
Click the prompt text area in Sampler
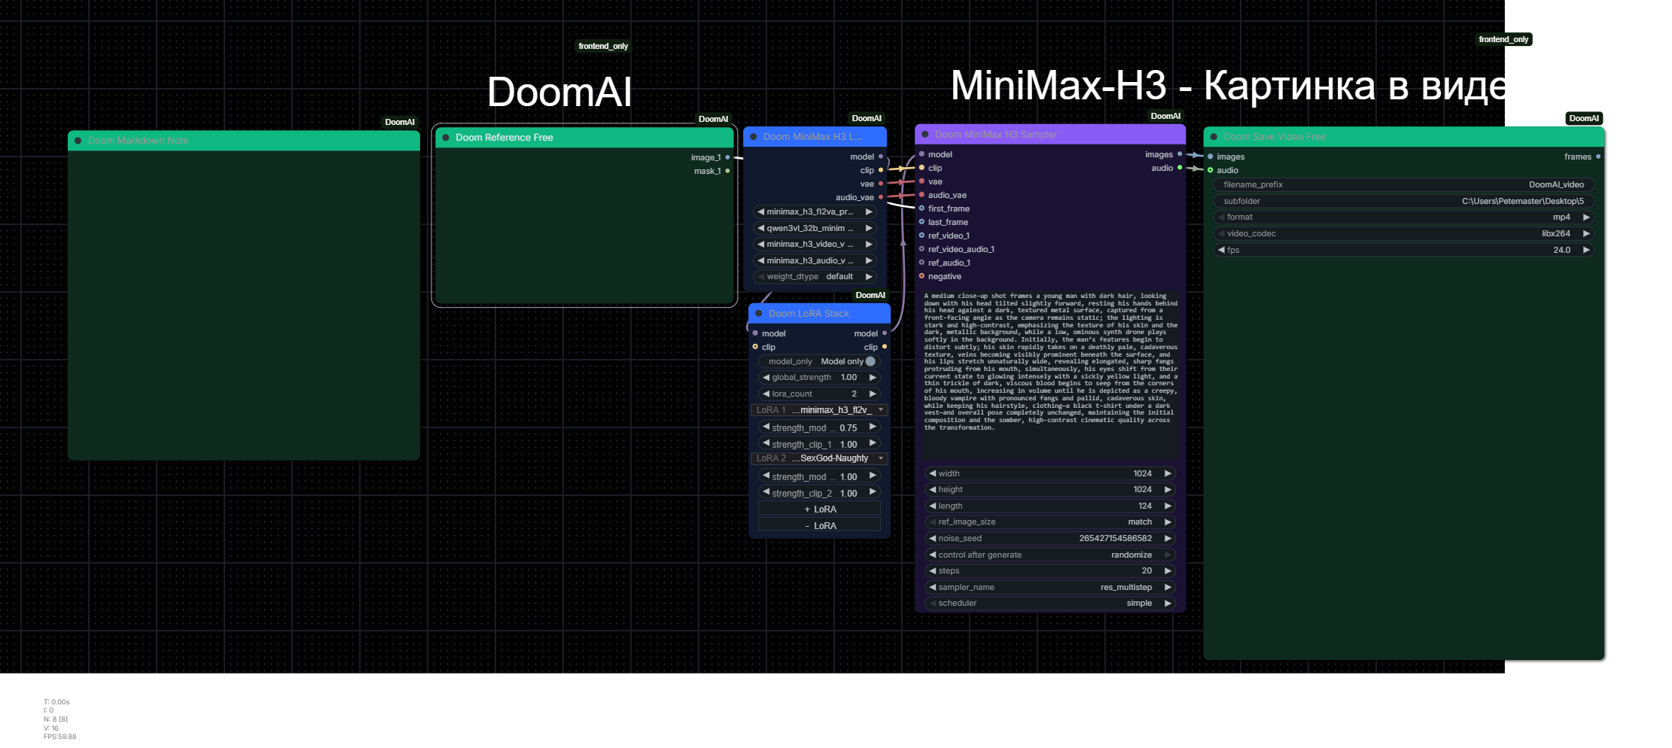(1050, 375)
